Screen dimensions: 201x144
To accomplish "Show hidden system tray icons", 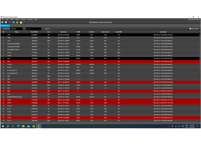I will tap(169, 126).
